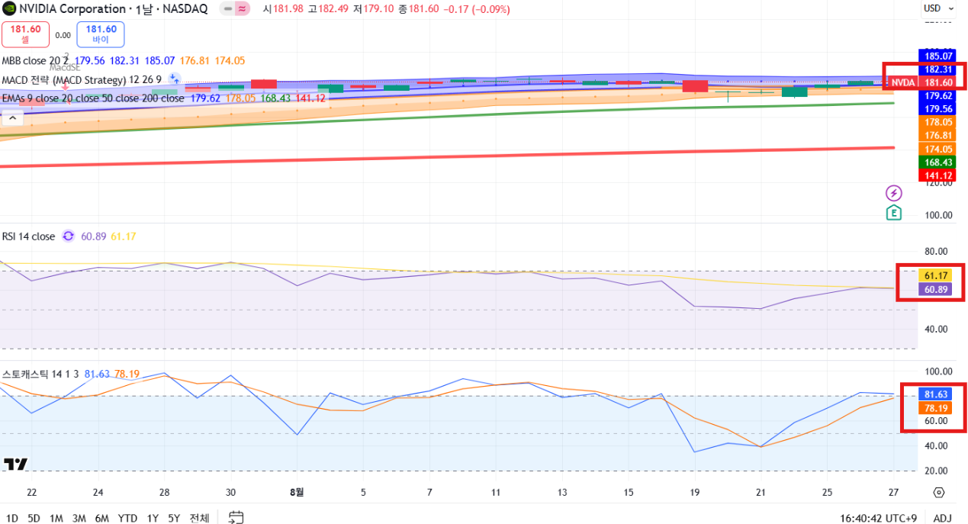Select the EMAs 9 close 20 close legend

93,98
